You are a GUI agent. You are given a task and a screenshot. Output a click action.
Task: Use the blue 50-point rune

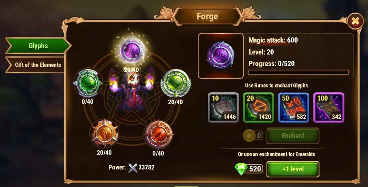coord(294,107)
